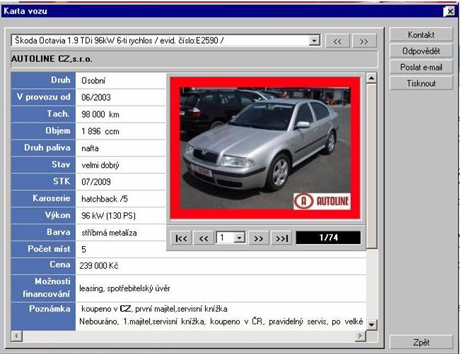Send email via Poslat e-mail button
This screenshot has height=354, width=461.
421,67
